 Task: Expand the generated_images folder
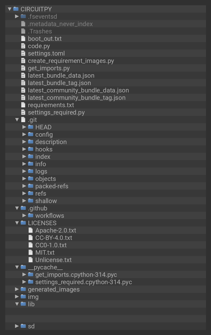17,289
